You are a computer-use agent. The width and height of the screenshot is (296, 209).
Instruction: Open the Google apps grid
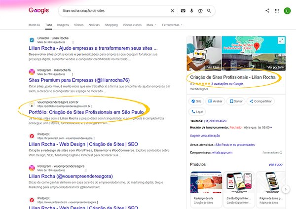pos(277,11)
